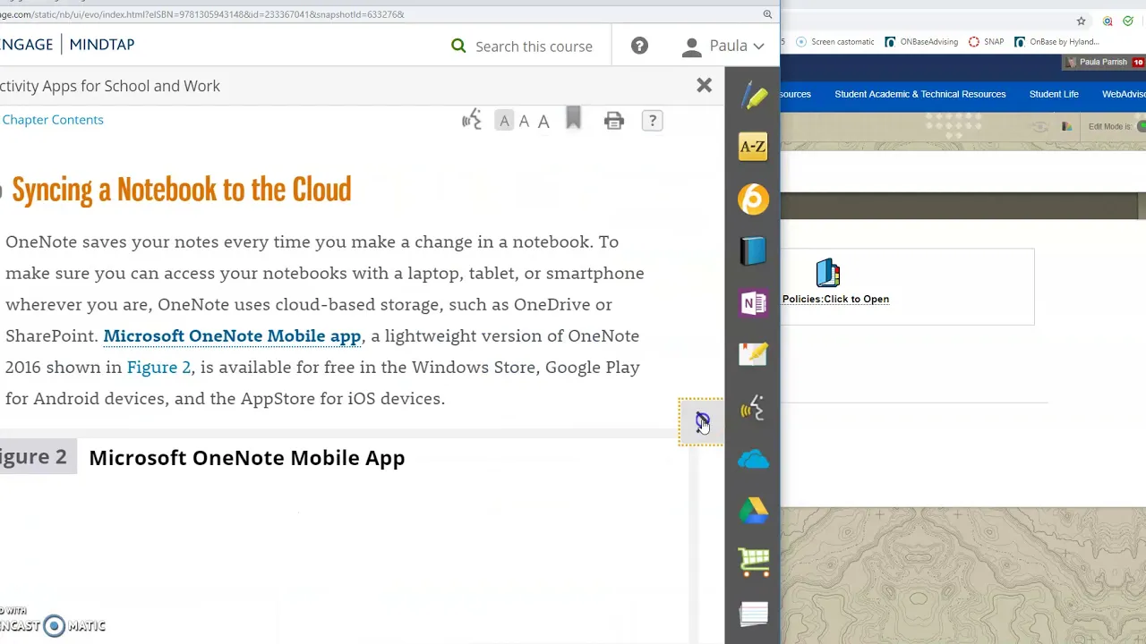This screenshot has width=1146, height=644.
Task: Open the blue book app
Action: tap(753, 251)
